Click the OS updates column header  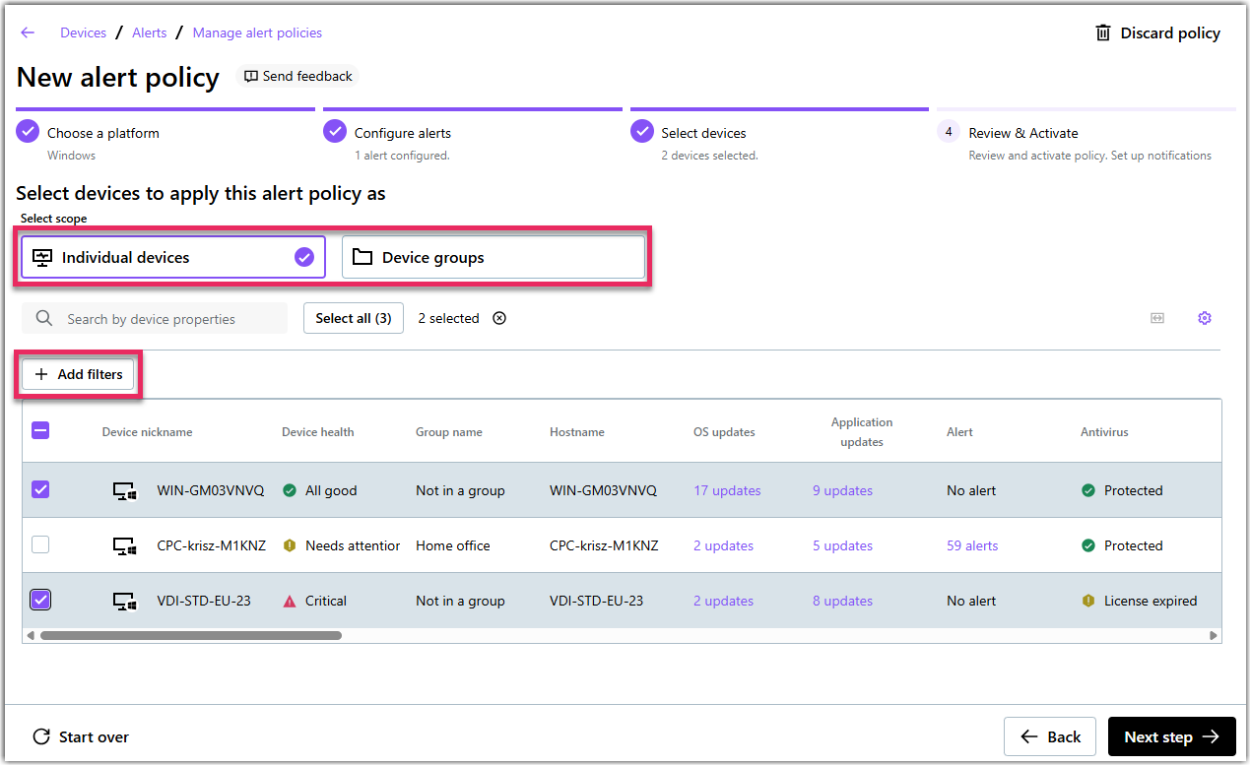pyautogui.click(x=724, y=431)
